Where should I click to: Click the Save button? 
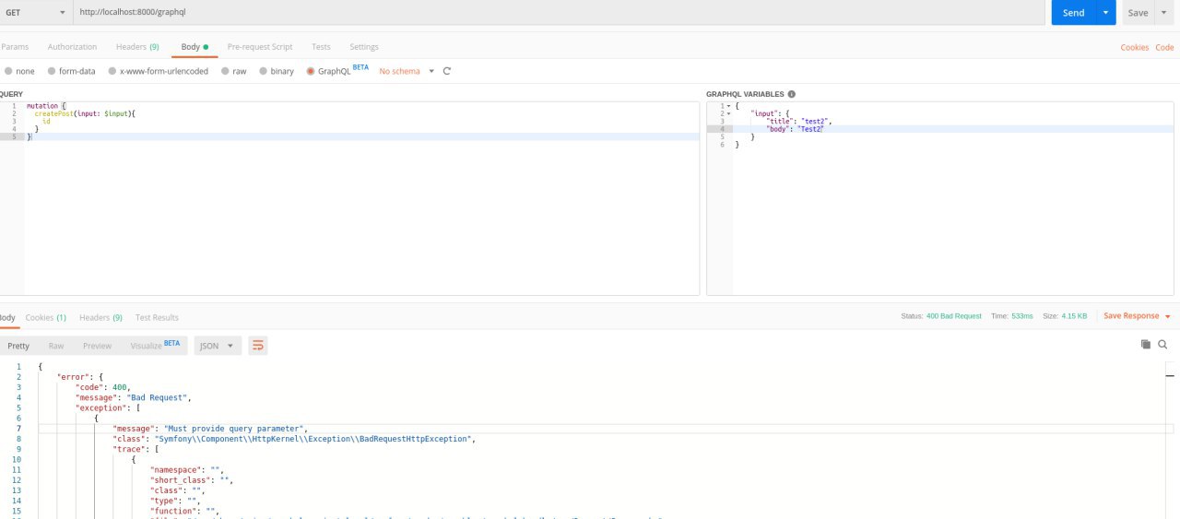click(1138, 12)
